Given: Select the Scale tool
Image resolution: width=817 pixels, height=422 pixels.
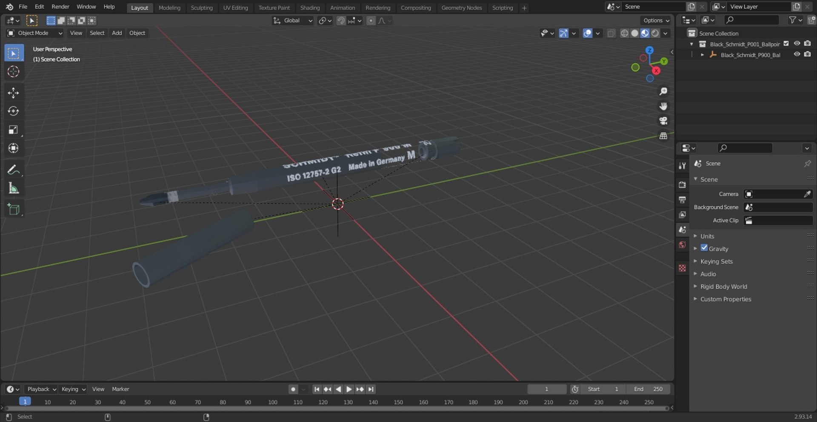Looking at the screenshot, I should [14, 130].
